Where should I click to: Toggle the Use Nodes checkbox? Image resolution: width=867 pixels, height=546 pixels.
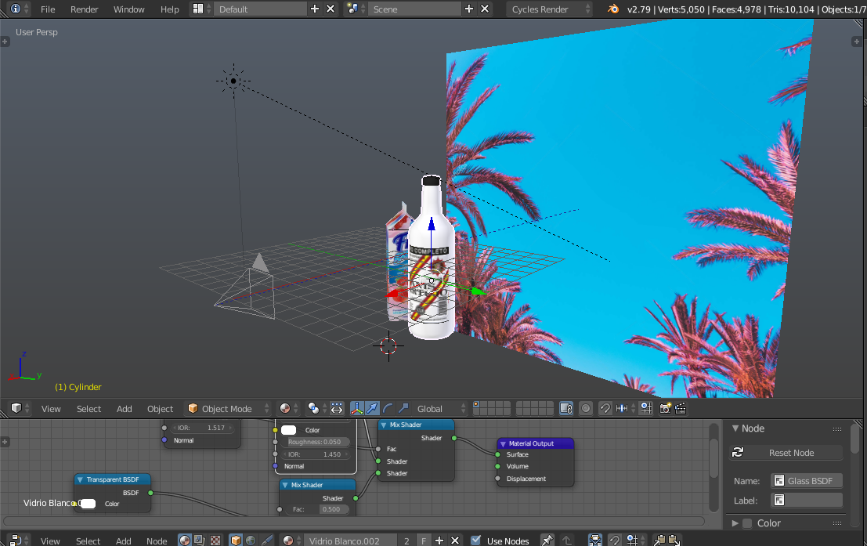coord(476,541)
